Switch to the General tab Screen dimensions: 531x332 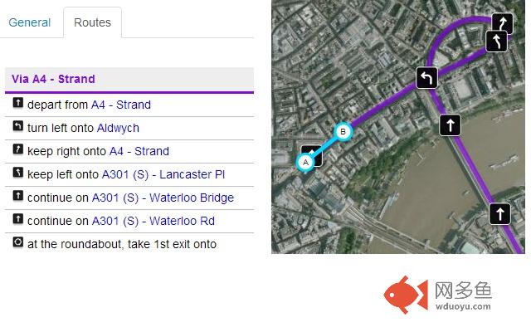[29, 22]
